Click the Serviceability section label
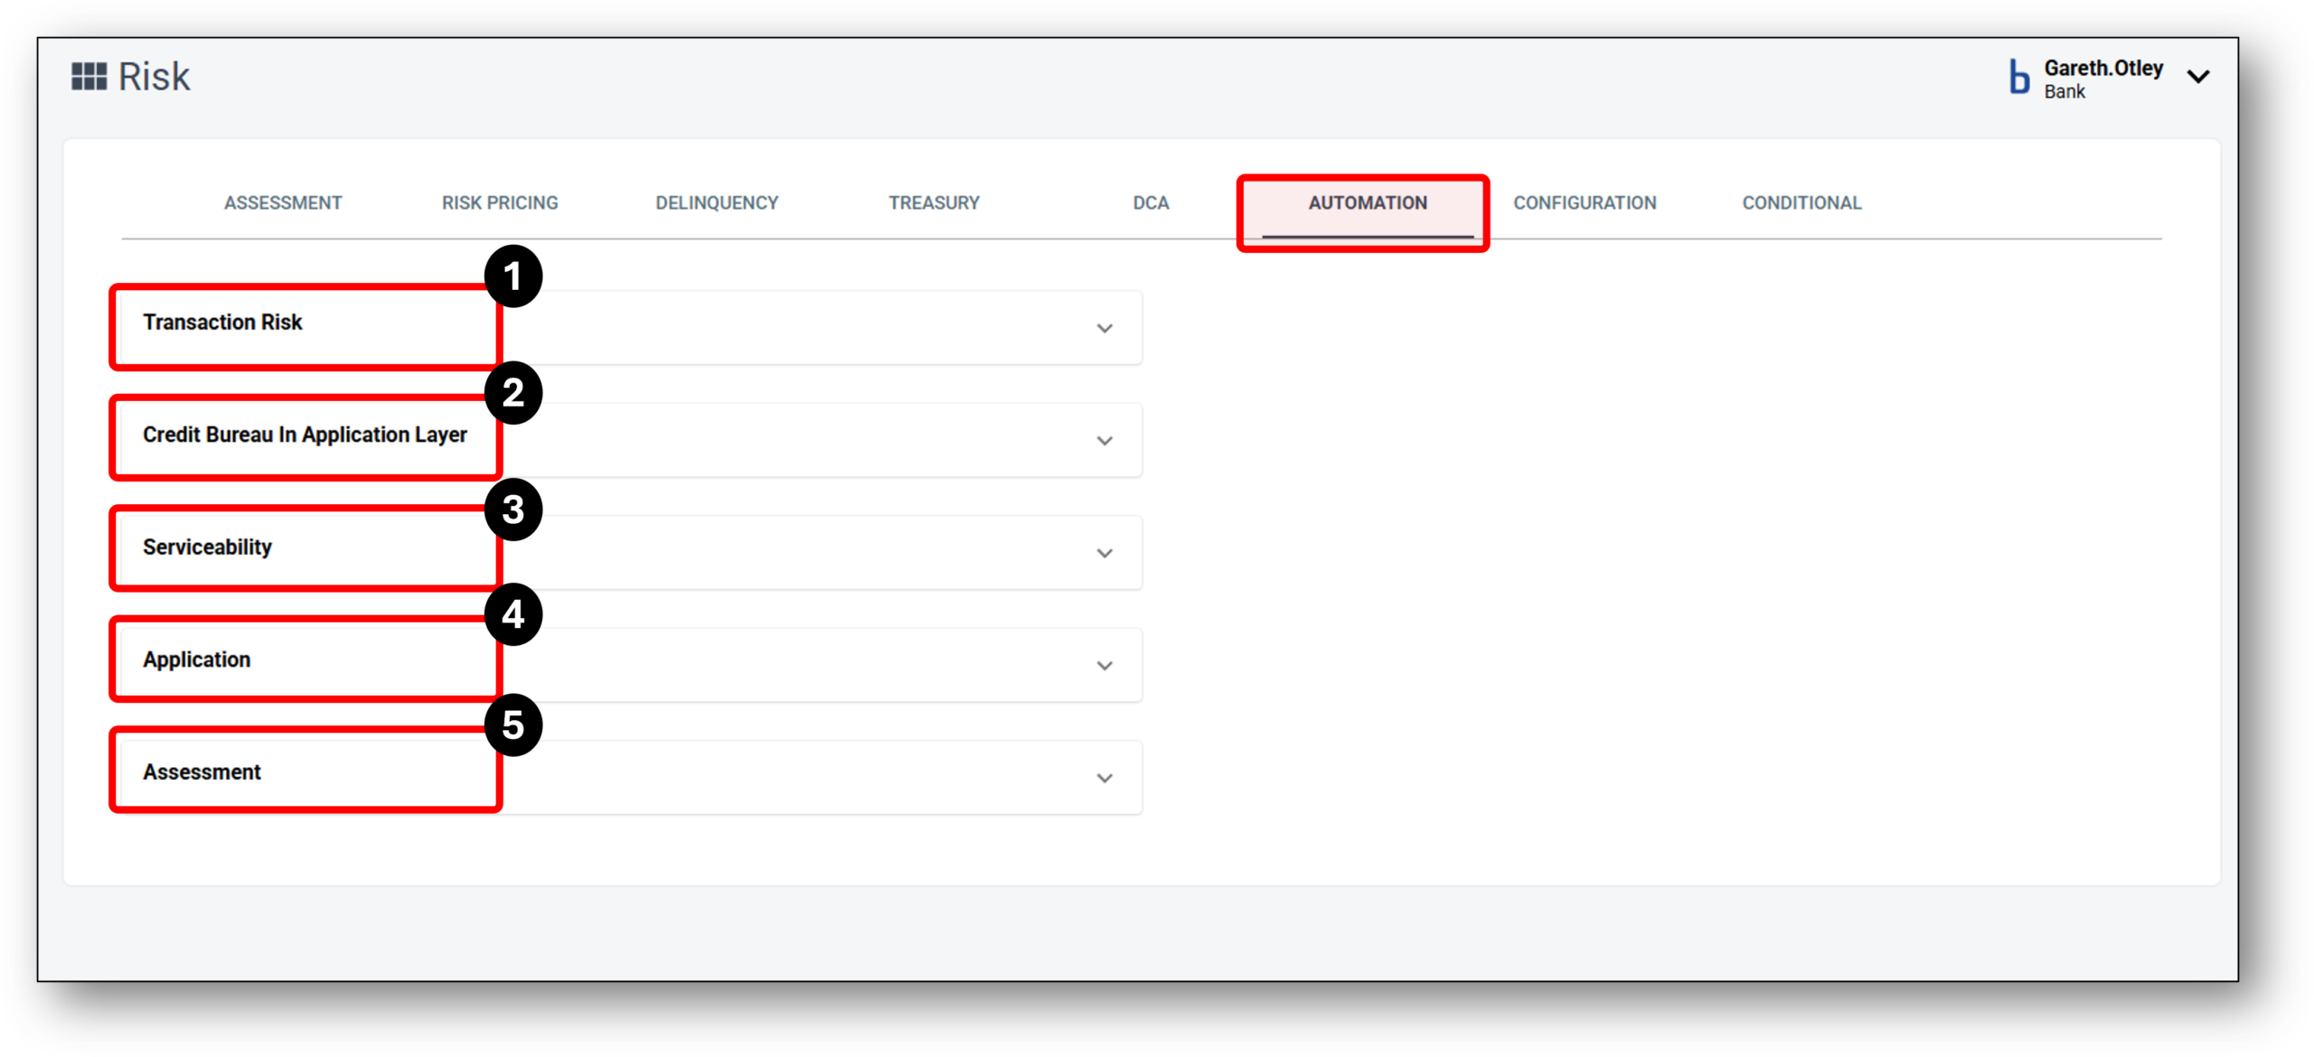The width and height of the screenshot is (2314, 1057). click(x=207, y=547)
